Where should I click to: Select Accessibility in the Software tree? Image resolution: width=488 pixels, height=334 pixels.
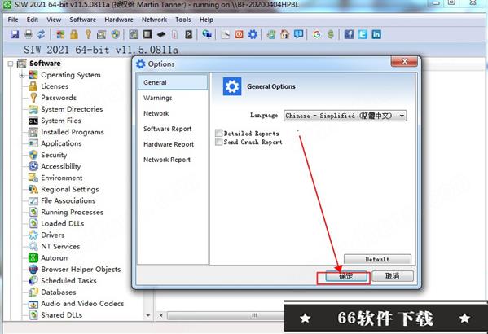tap(60, 166)
